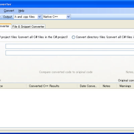
Task: Click the Original label above Warnings column
Action: coord(126,80)
